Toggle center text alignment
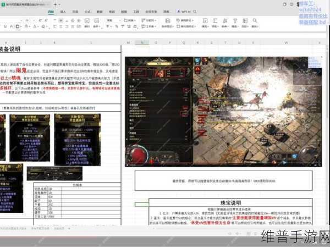 point(61,26)
